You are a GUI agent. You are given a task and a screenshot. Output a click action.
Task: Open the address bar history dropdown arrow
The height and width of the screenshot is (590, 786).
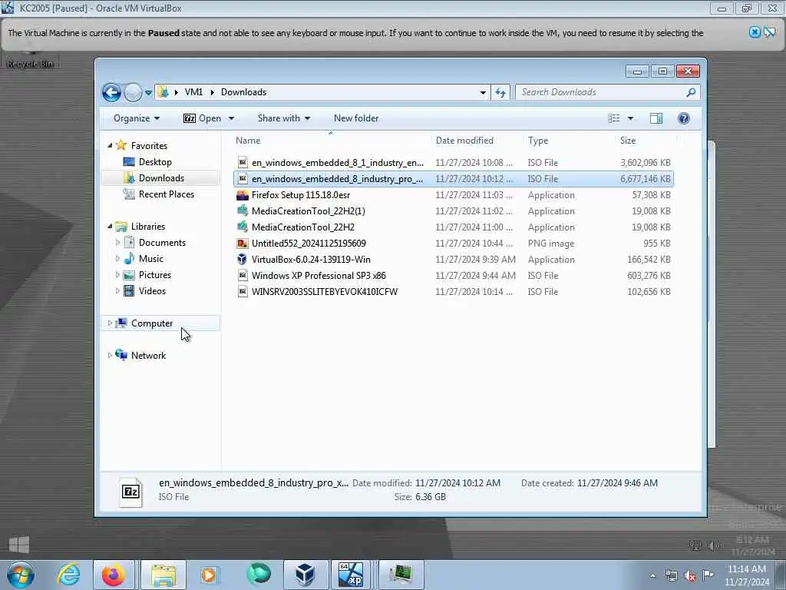(483, 92)
